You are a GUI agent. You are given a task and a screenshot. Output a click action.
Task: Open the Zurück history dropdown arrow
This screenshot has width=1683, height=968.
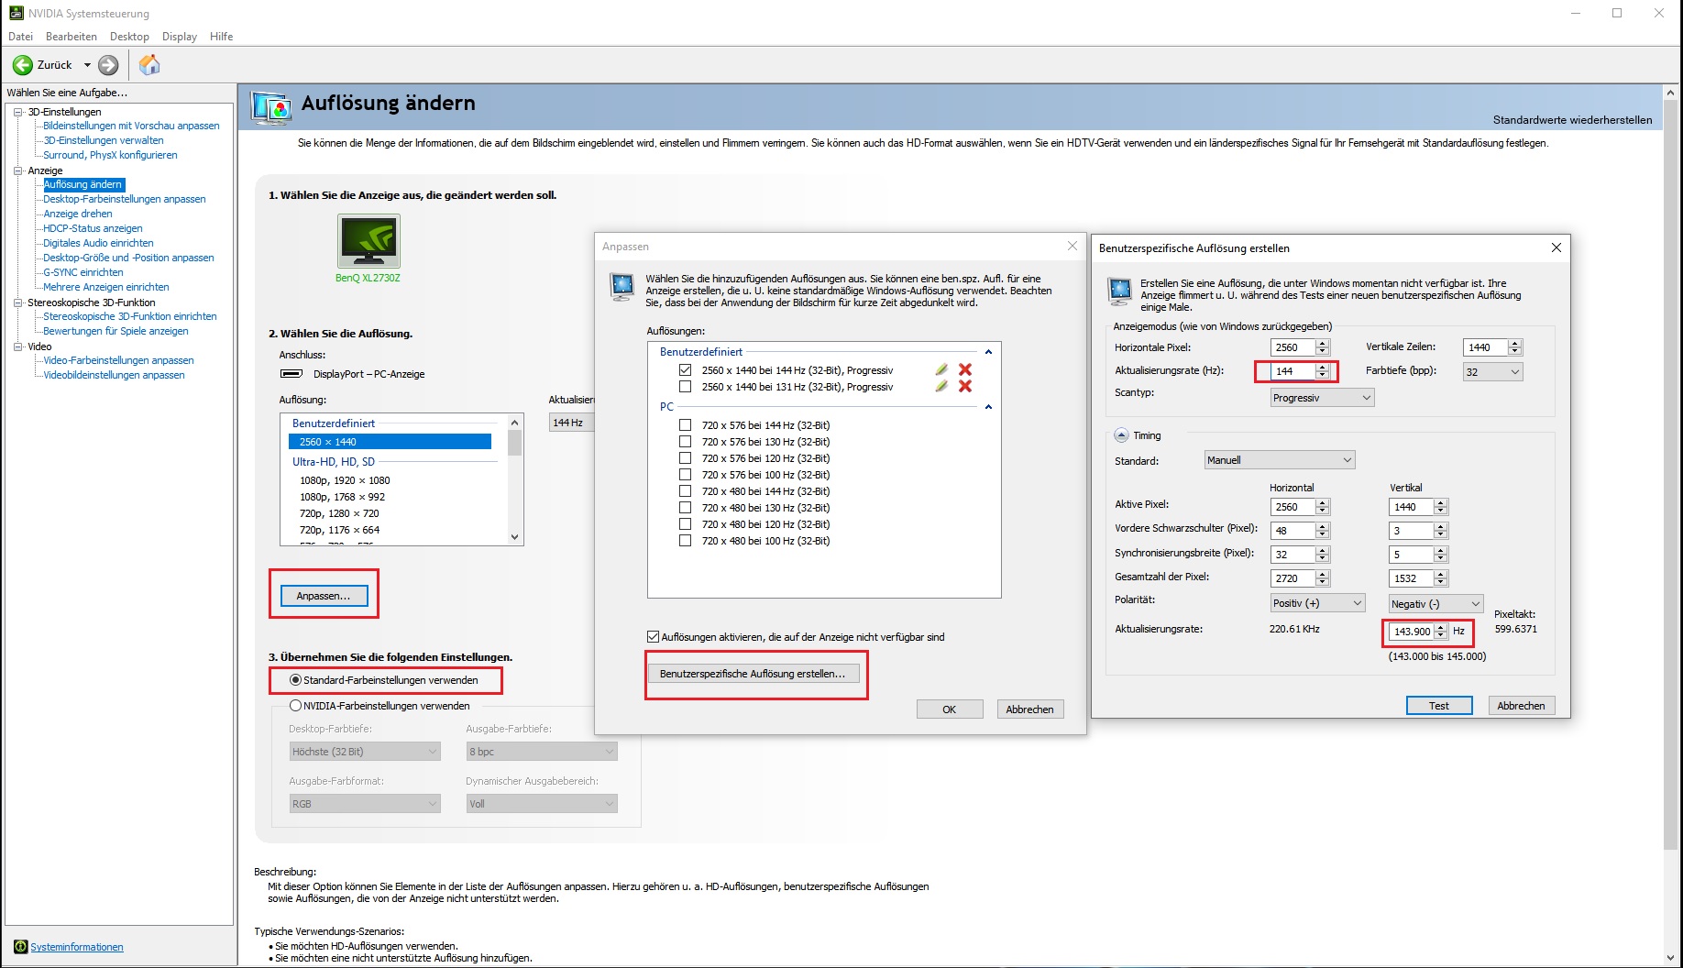(87, 65)
